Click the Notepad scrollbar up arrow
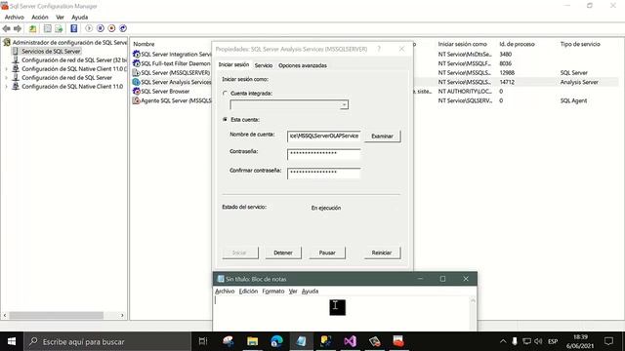Viewport: 625px width, 351px height. point(473,300)
